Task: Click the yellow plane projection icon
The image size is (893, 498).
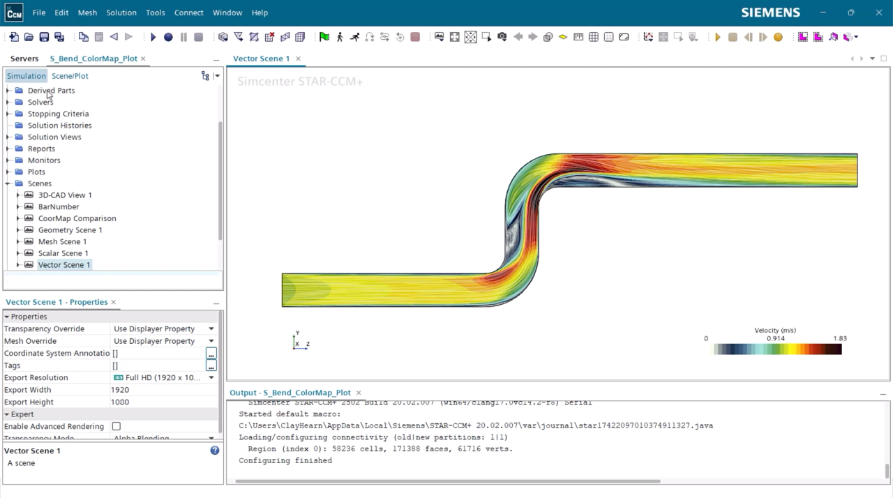Action: (x=563, y=37)
